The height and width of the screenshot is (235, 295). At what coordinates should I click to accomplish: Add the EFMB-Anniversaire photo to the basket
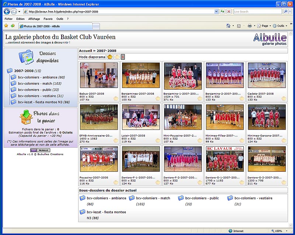point(116,140)
